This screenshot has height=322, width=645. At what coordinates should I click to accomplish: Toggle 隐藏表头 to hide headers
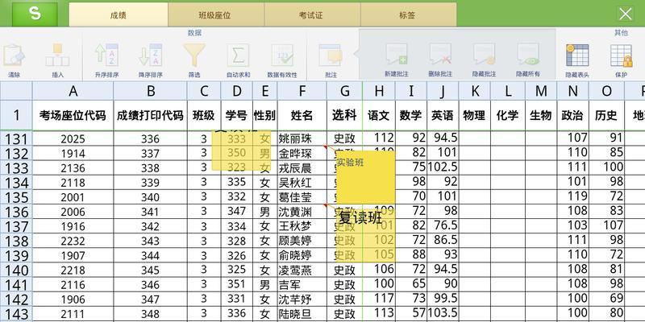click(x=576, y=58)
